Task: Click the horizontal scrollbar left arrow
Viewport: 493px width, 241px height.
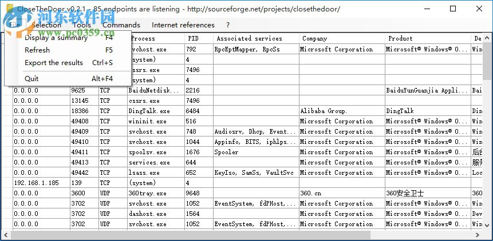Action: click(6, 235)
